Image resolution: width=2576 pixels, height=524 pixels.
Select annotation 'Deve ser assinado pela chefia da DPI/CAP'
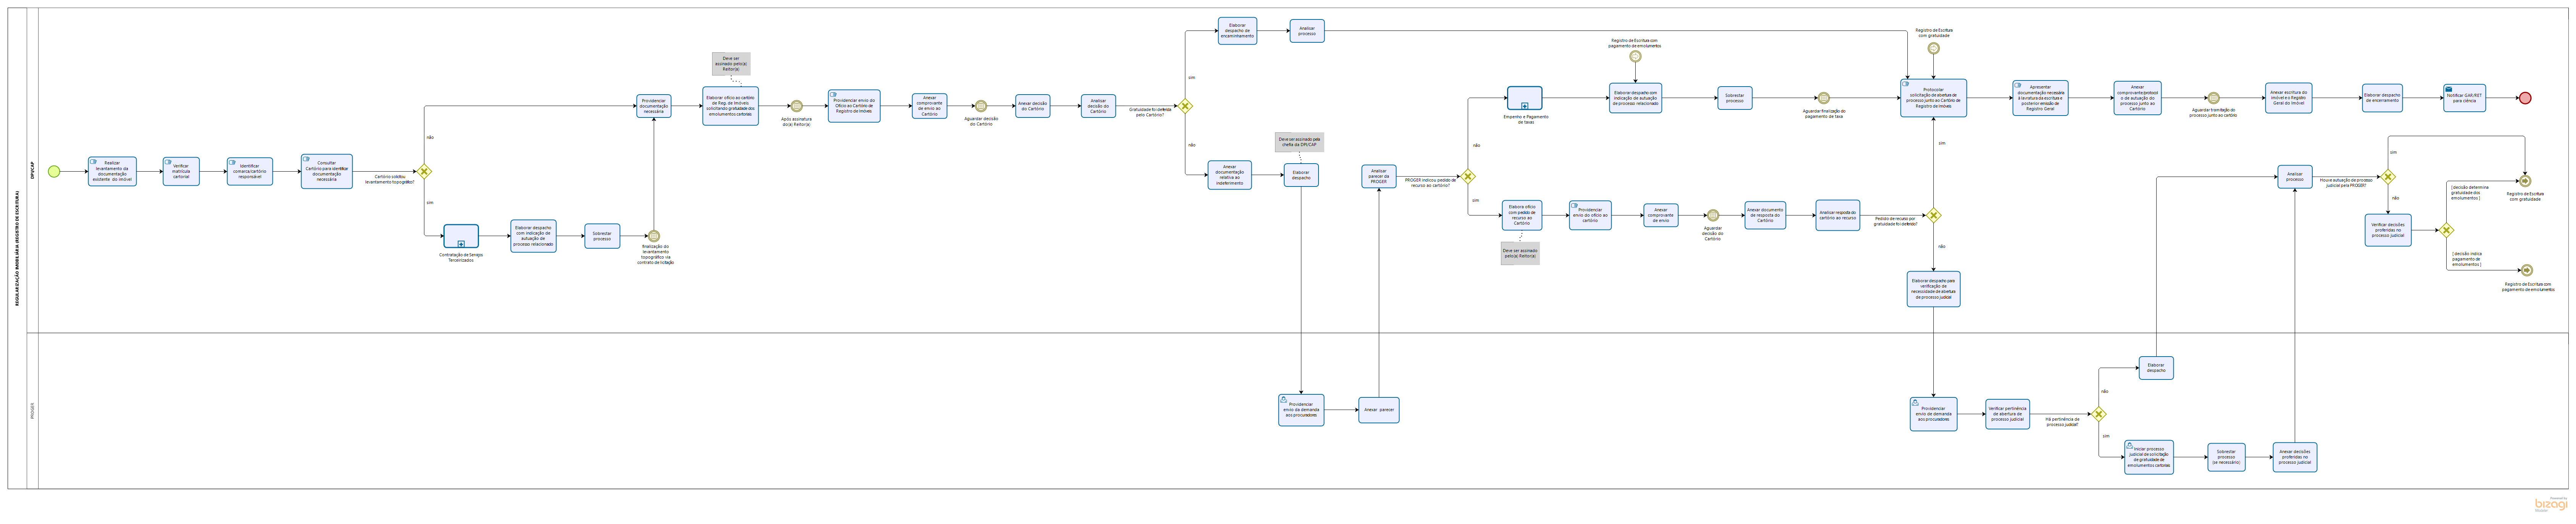[x=1299, y=142]
